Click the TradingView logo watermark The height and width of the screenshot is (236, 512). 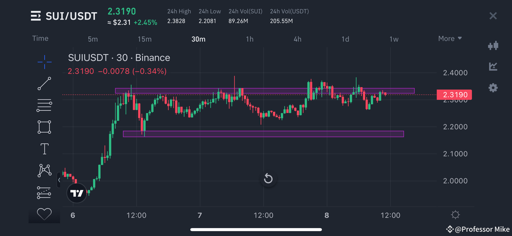click(77, 193)
